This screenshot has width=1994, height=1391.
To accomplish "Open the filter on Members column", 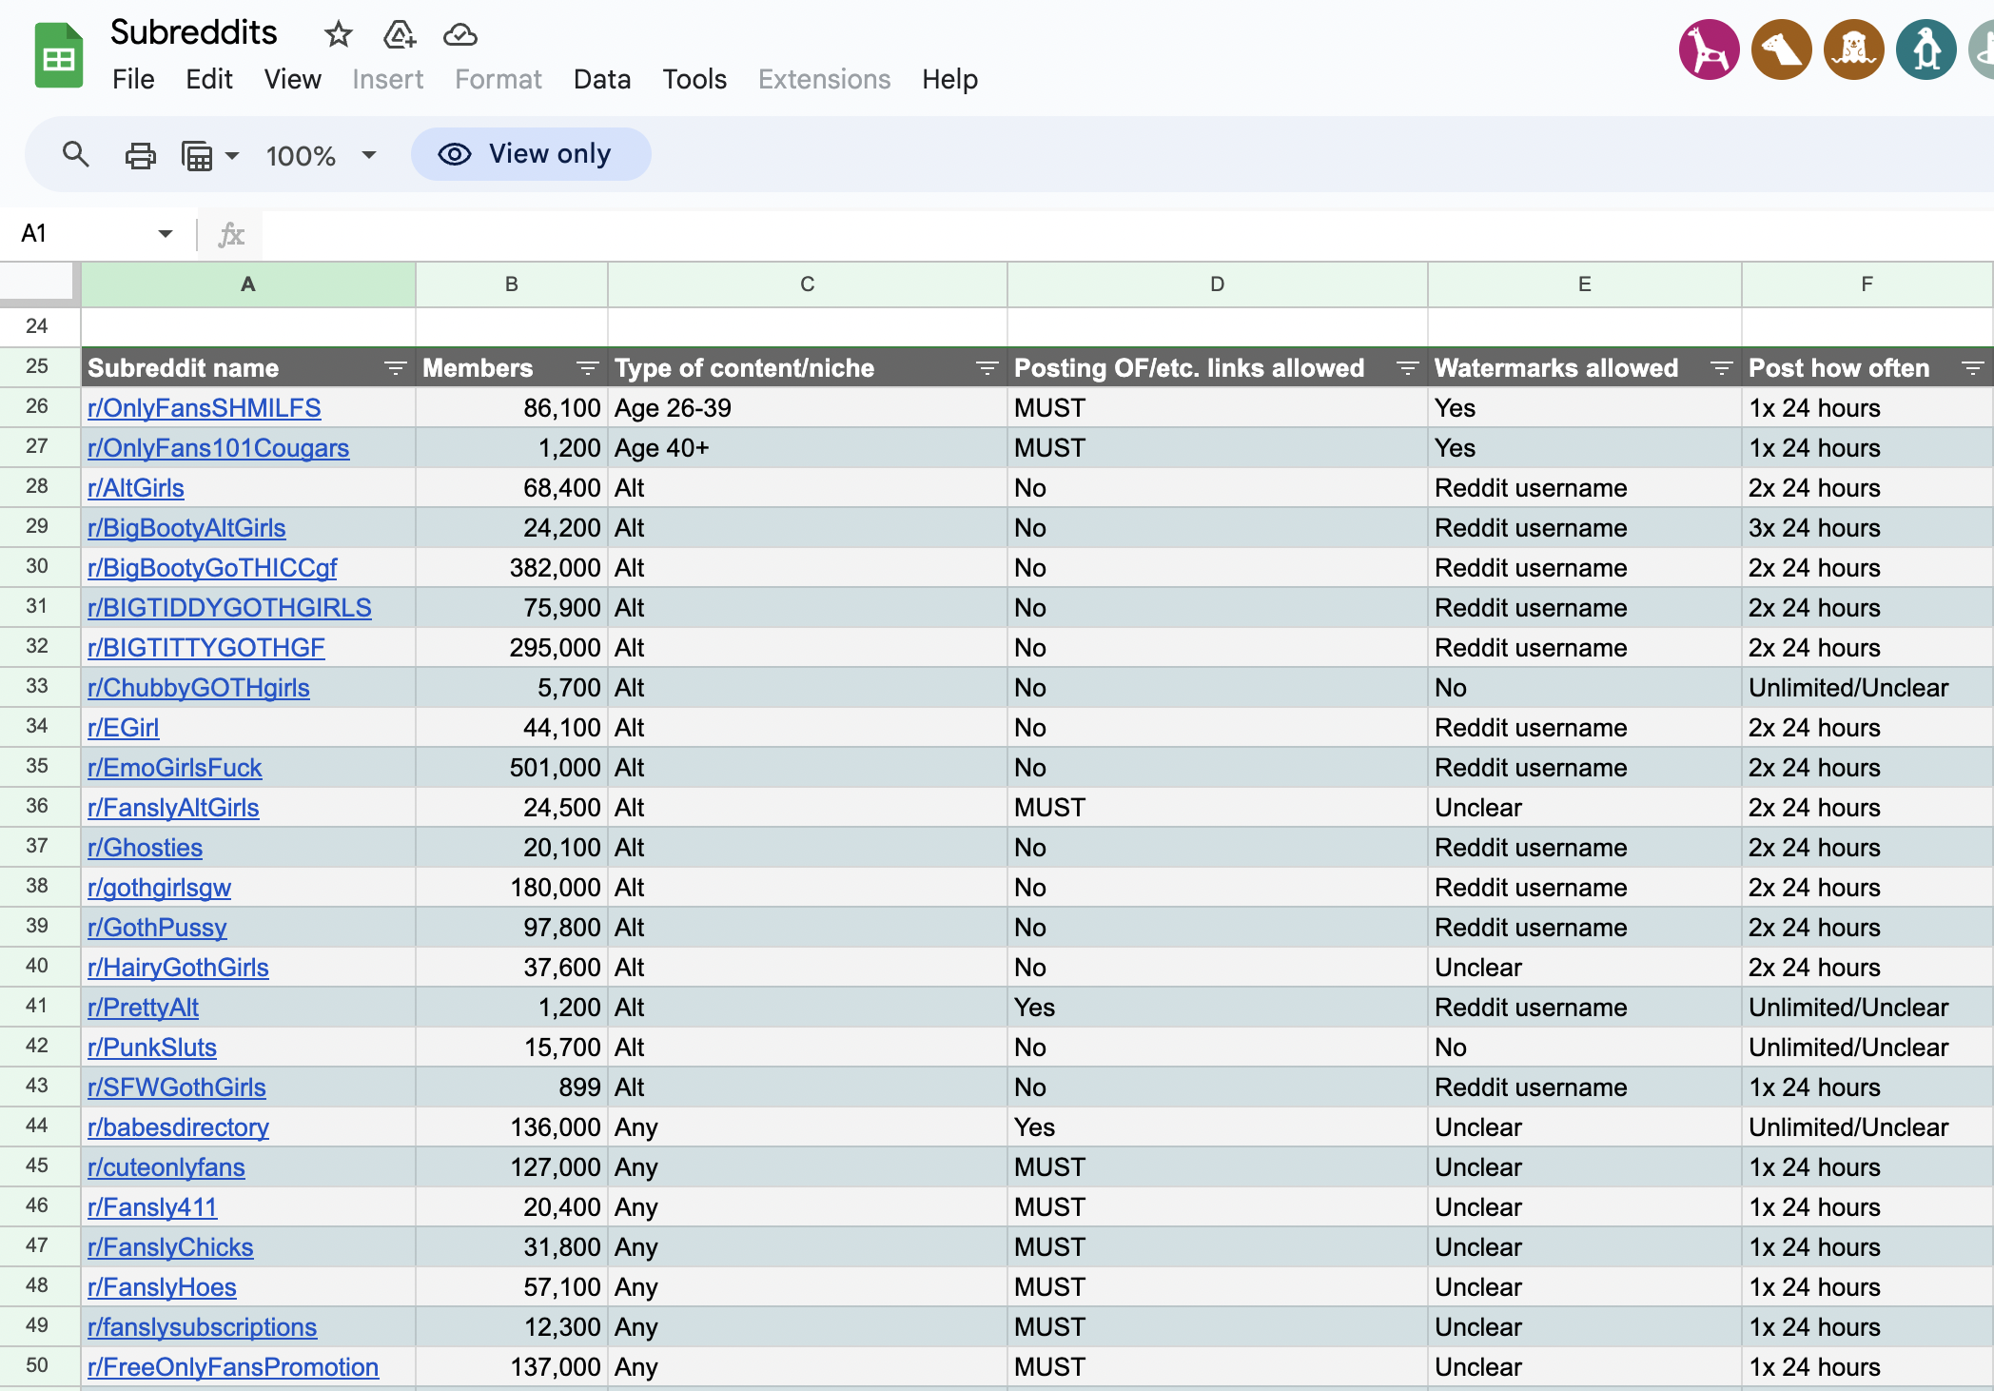I will pos(587,368).
